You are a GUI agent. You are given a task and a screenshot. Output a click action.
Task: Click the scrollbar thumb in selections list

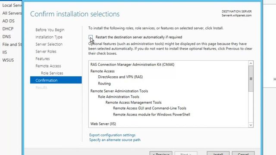pyautogui.click(x=251, y=79)
